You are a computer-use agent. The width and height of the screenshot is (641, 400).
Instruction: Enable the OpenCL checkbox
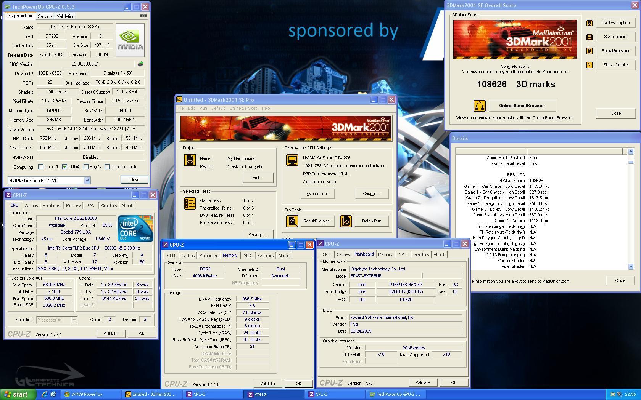(x=40, y=167)
